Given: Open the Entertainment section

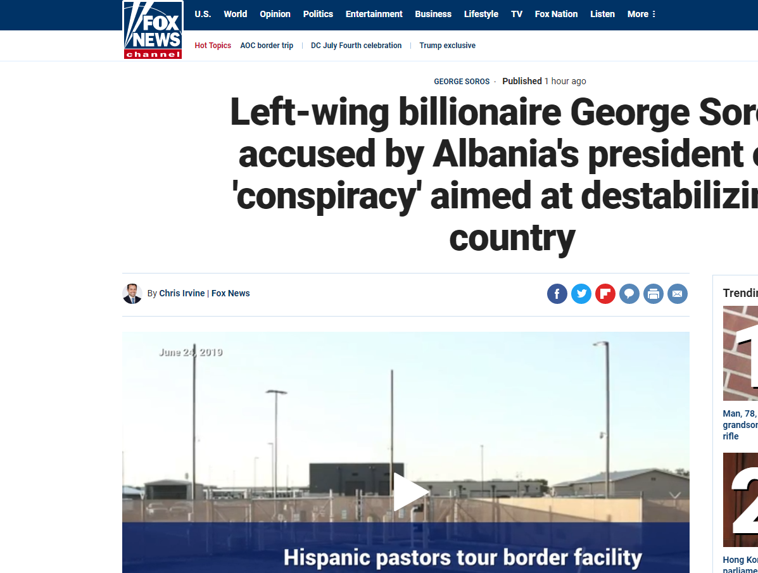Looking at the screenshot, I should (x=374, y=14).
